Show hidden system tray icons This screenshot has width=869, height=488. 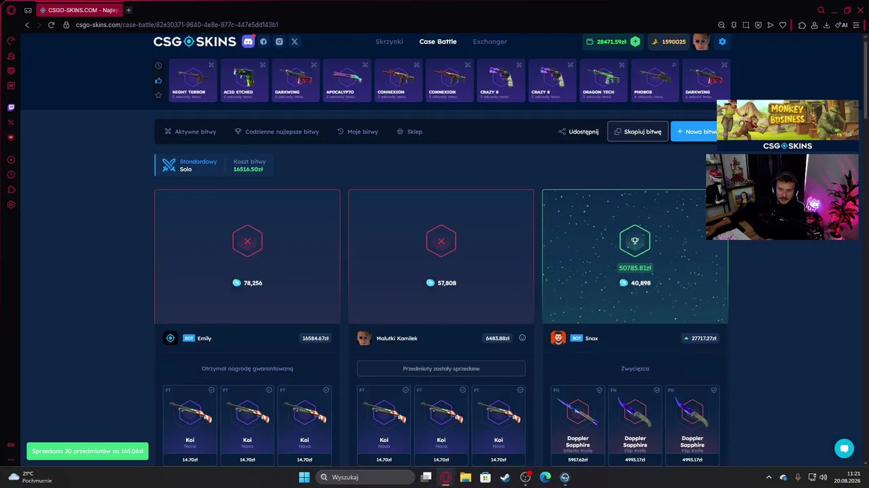point(769,477)
